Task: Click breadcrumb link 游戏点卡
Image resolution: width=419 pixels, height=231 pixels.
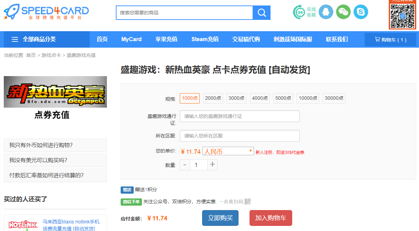Action: point(51,55)
